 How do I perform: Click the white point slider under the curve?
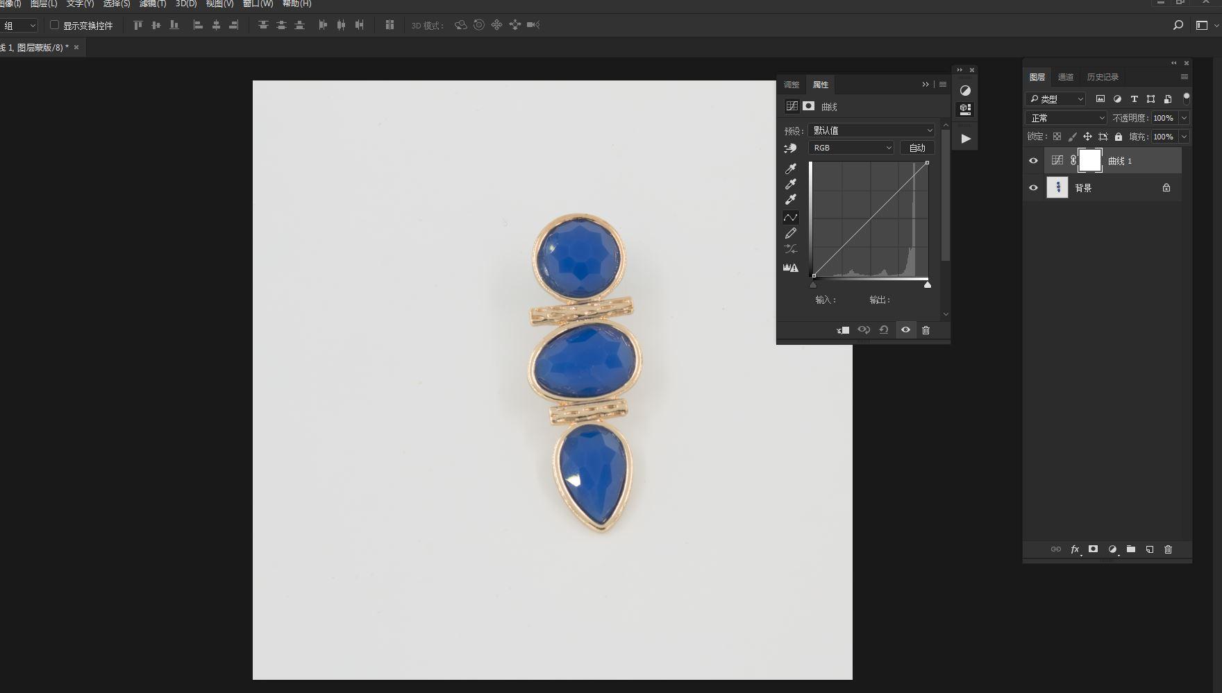pyautogui.click(x=928, y=284)
